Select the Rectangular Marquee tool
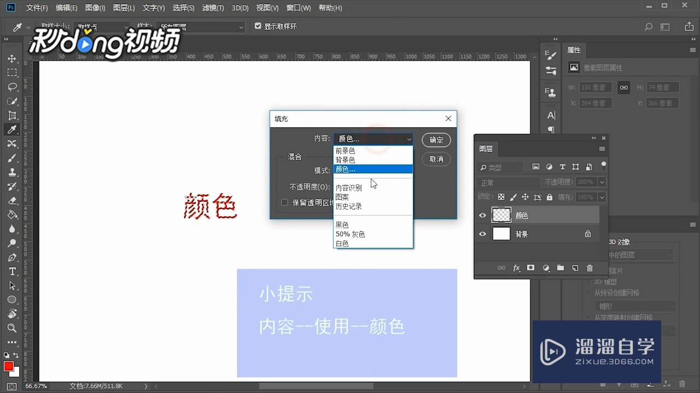700x393 pixels. (12, 73)
